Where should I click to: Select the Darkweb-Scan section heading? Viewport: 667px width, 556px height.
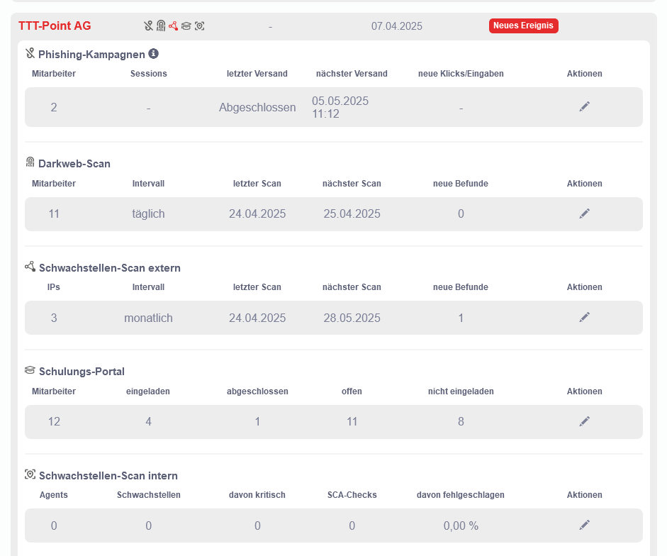74,164
